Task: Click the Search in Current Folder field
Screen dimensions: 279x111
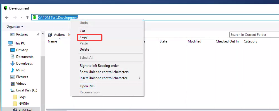Action: [254, 35]
